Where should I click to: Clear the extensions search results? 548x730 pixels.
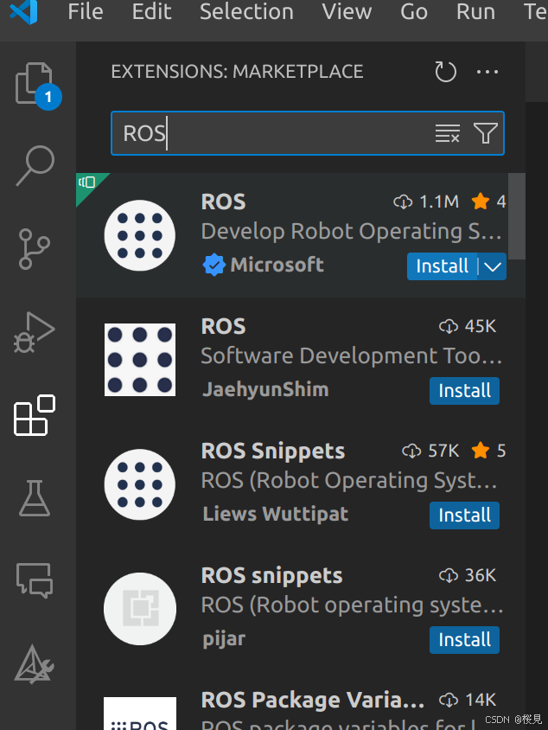(448, 133)
